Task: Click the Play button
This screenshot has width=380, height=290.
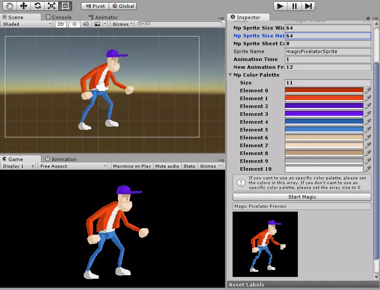Action: tap(280, 6)
